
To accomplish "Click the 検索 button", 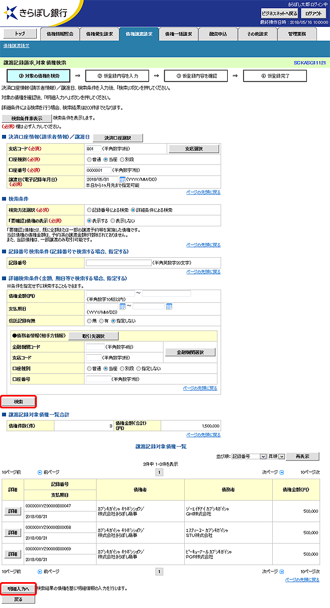I will pyautogui.click(x=19, y=401).
